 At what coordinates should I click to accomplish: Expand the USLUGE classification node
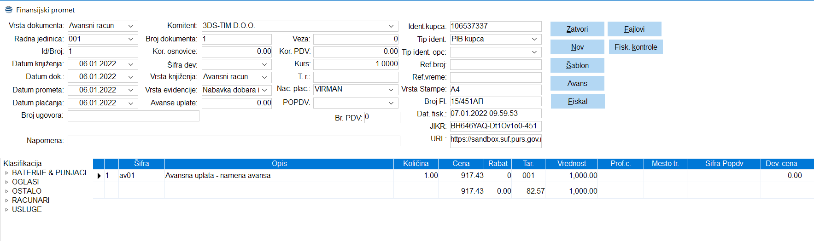click(x=7, y=210)
